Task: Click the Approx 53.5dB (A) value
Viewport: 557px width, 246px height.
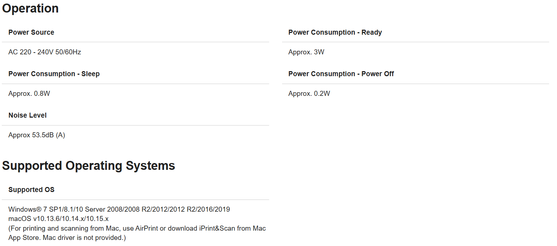Action: click(x=37, y=135)
